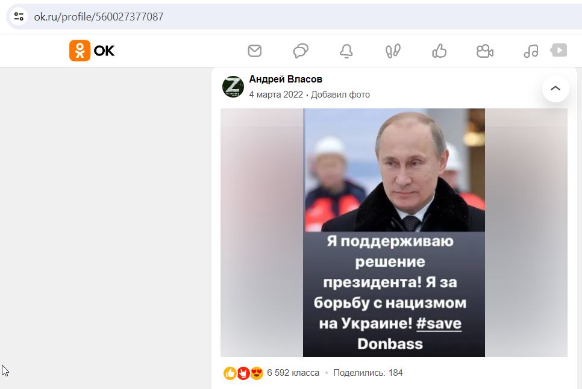582x389 pixels.
Task: Click the play button icon in header
Action: point(559,50)
